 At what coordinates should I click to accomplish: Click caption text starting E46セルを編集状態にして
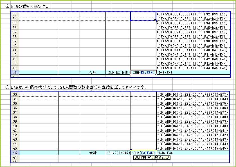point(79,87)
